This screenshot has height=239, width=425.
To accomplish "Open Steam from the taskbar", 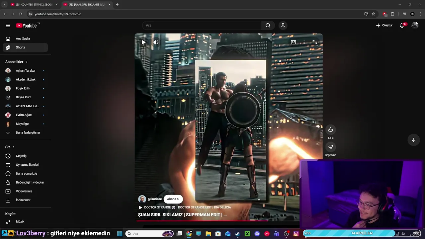I will (x=237, y=234).
